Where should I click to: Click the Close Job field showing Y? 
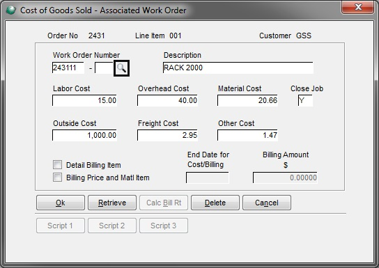point(305,100)
